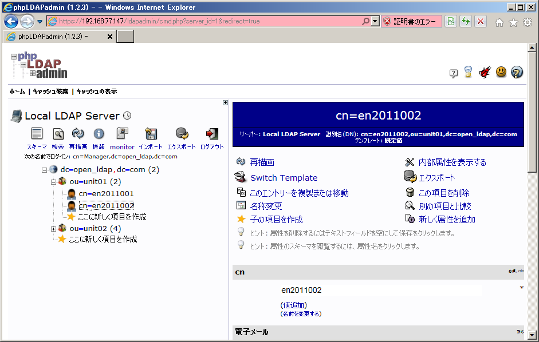Screen dimensions: 539x342
Task: Click the cn value field en2011002
Action: [x=381, y=290]
